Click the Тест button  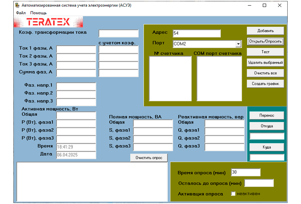pyautogui.click(x=265, y=52)
